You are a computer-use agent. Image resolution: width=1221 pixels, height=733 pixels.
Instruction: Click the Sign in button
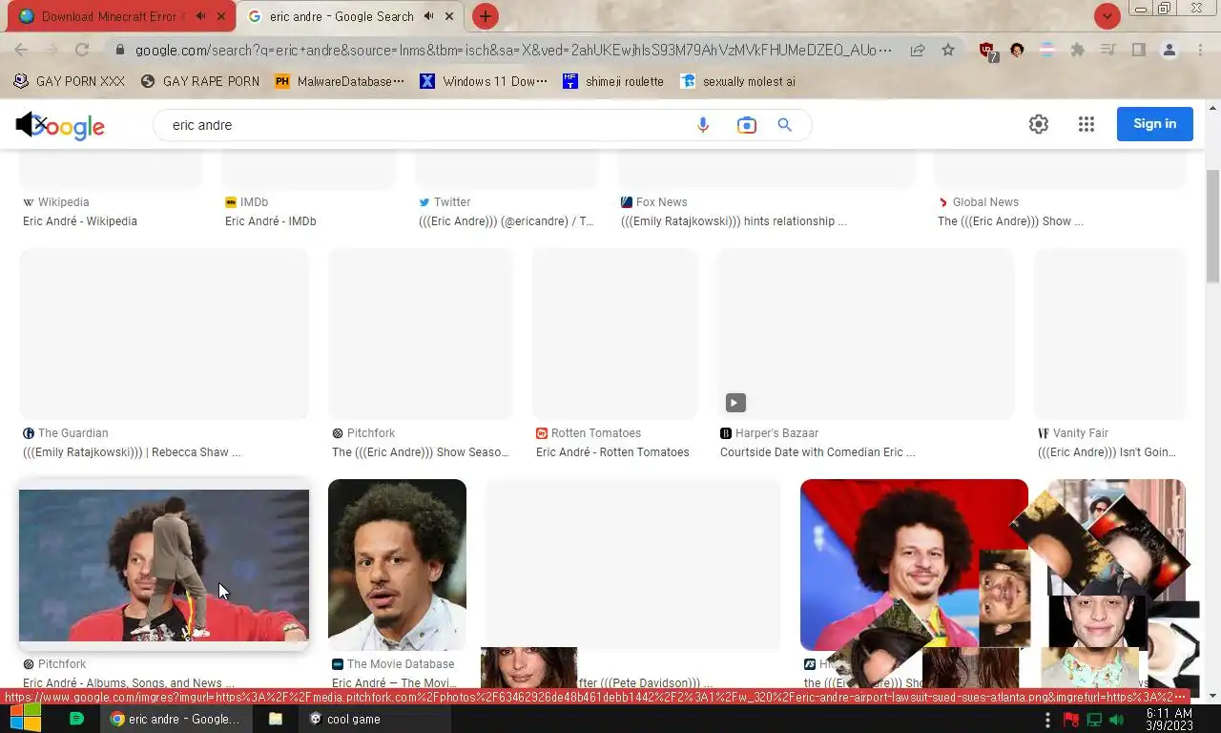point(1154,124)
